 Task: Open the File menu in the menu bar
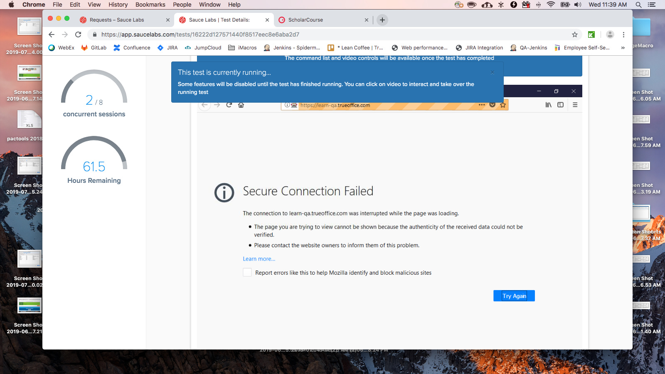pos(57,5)
